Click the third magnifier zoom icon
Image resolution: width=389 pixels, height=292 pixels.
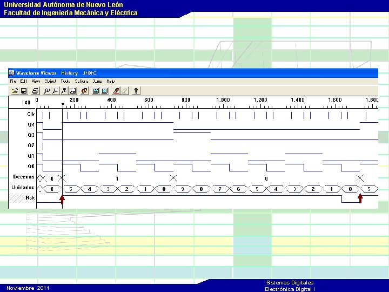point(64,91)
